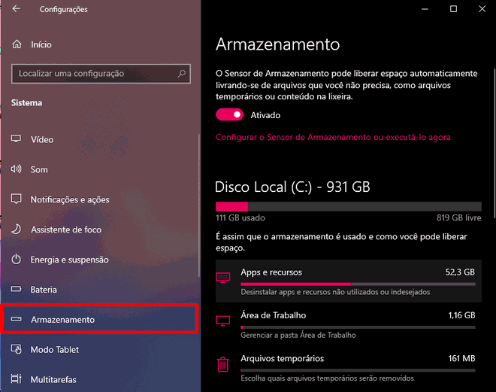Click the Arquivos temporários trash icon
Screen dimensions: 496x392
[223, 364]
